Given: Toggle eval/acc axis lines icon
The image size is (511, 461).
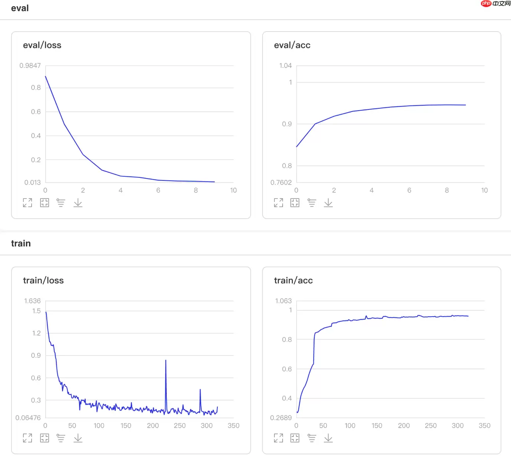Looking at the screenshot, I should pyautogui.click(x=312, y=203).
